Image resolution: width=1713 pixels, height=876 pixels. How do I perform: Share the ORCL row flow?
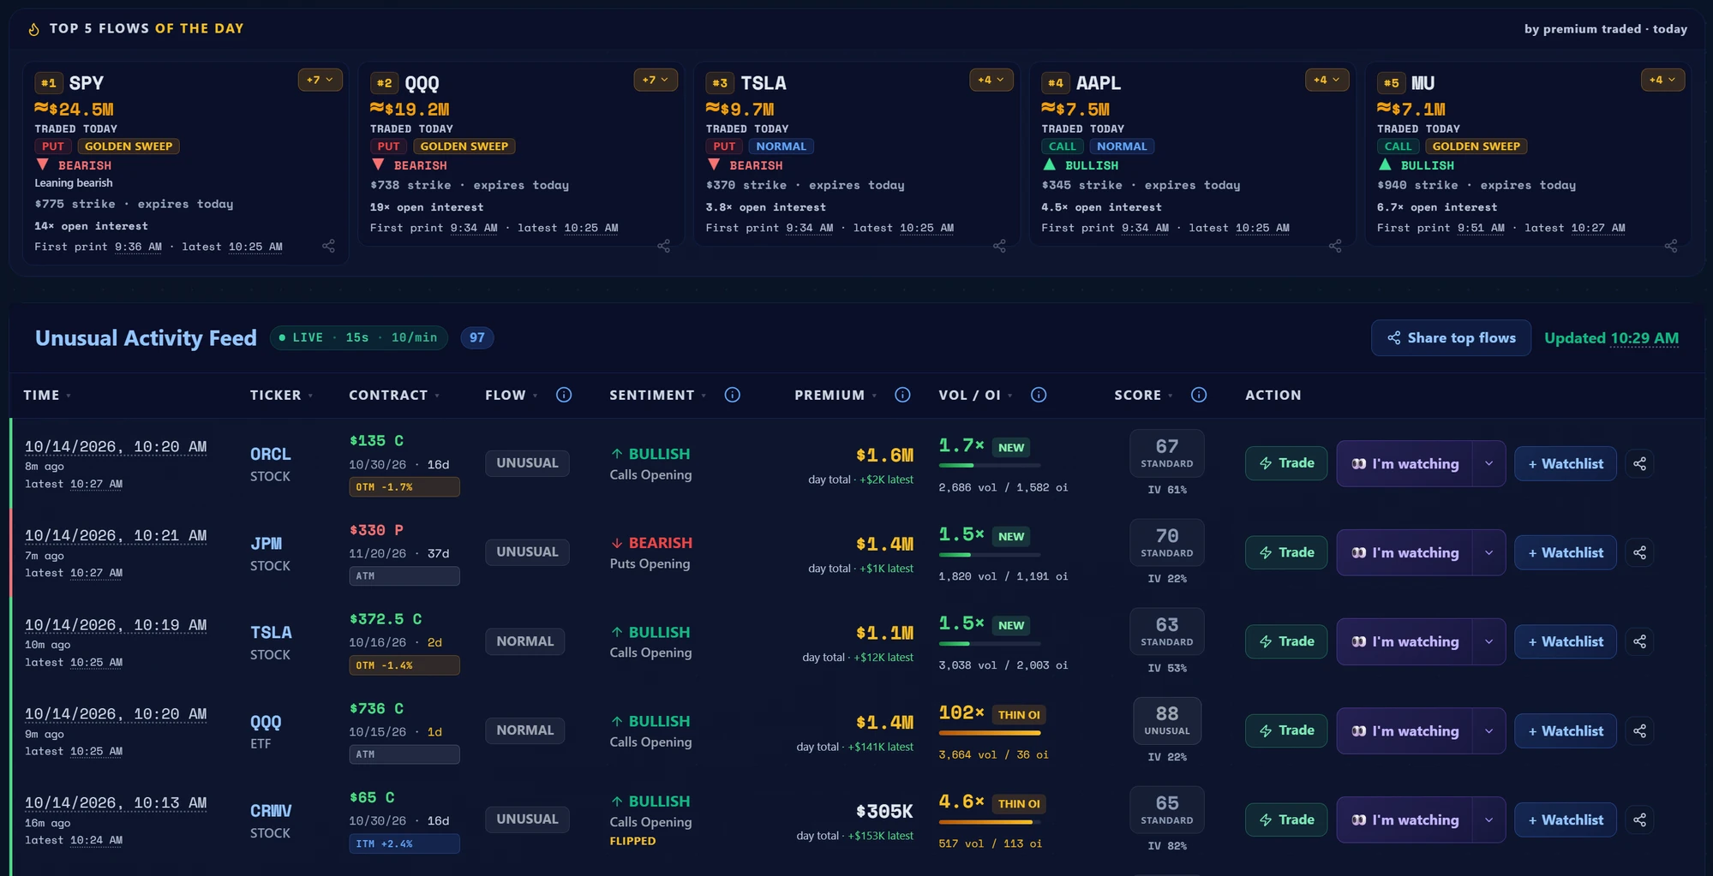pos(1639,463)
